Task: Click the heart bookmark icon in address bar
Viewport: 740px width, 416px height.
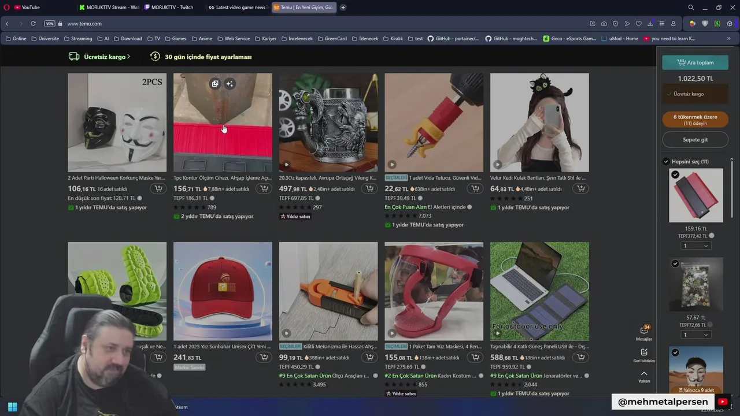Action: [x=638, y=24]
